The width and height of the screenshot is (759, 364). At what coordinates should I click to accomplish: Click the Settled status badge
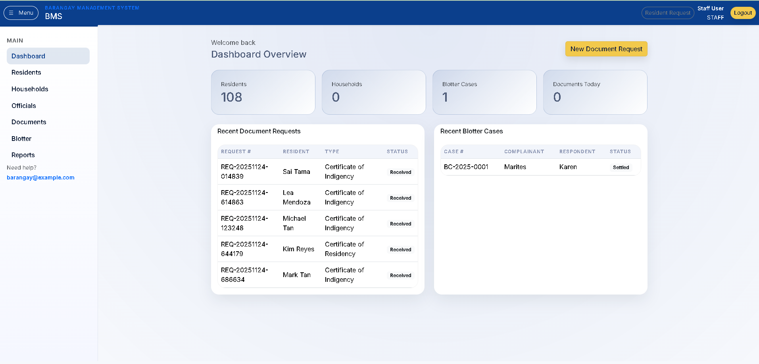[x=621, y=167]
